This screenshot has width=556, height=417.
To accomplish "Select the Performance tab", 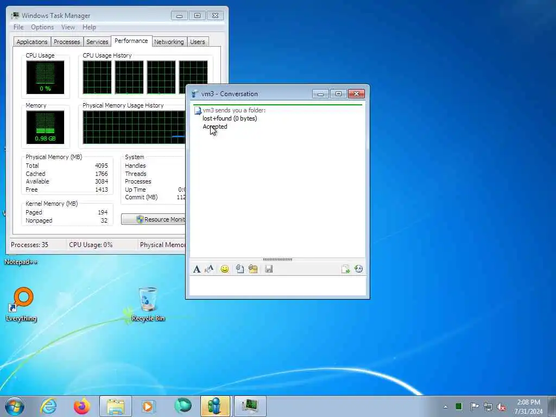I will coord(131,41).
